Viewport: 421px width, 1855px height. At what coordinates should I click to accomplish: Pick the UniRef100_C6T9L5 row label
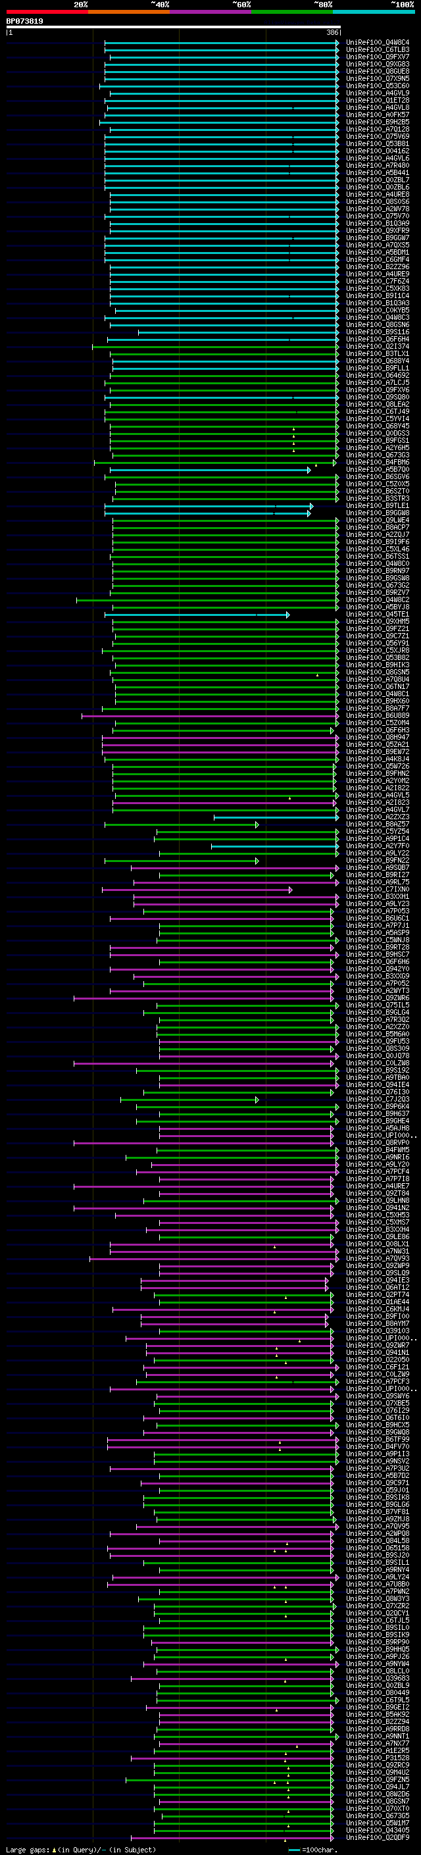pos(377,1700)
